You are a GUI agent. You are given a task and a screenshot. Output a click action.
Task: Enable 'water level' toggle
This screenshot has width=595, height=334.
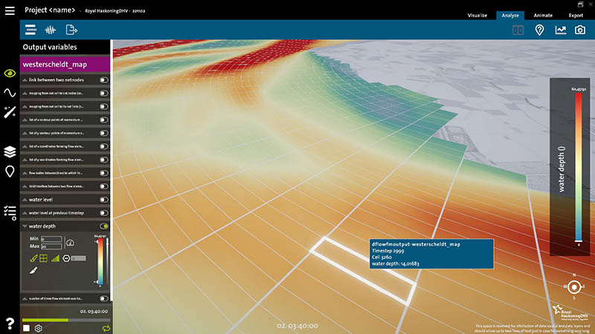[x=103, y=200]
